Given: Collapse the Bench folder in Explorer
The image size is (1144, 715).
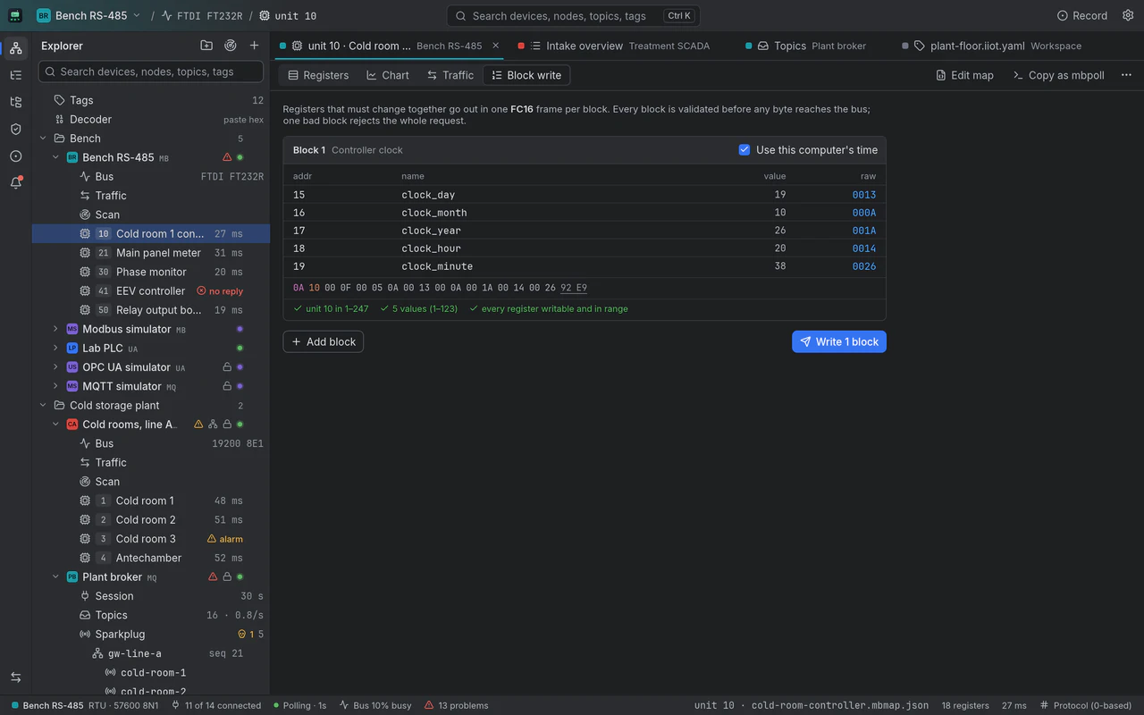Looking at the screenshot, I should pos(43,139).
